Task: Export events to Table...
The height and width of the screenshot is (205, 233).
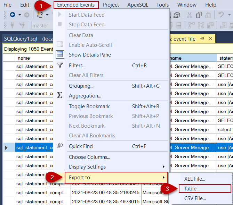Action: pos(205,189)
